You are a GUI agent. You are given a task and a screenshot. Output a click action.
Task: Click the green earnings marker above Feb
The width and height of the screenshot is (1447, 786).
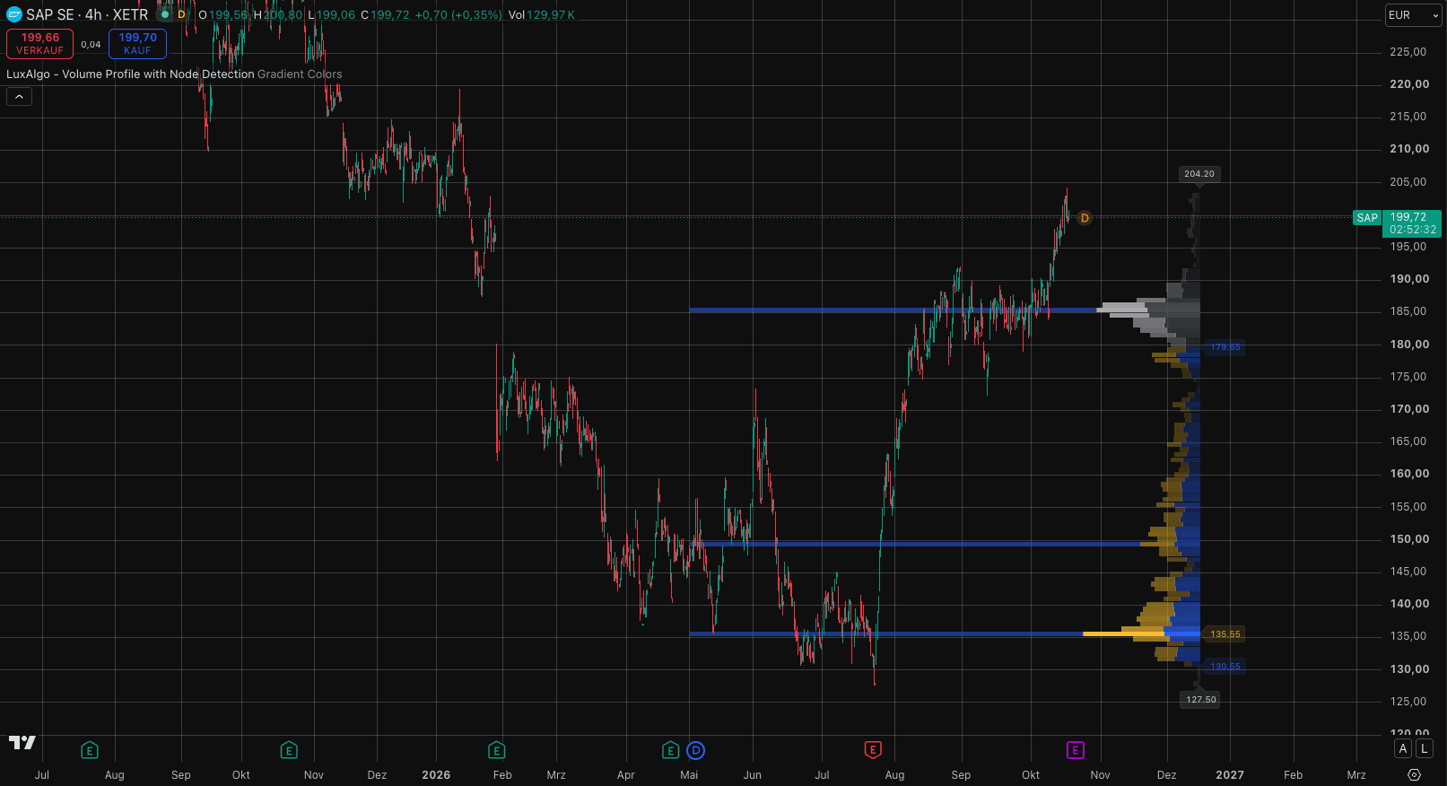pyautogui.click(x=496, y=749)
